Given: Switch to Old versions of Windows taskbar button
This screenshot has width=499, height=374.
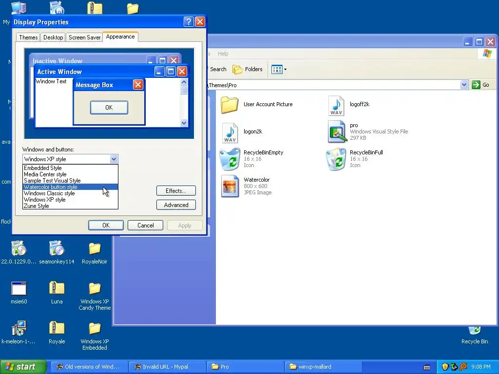Looking at the screenshot, I should point(90,367).
